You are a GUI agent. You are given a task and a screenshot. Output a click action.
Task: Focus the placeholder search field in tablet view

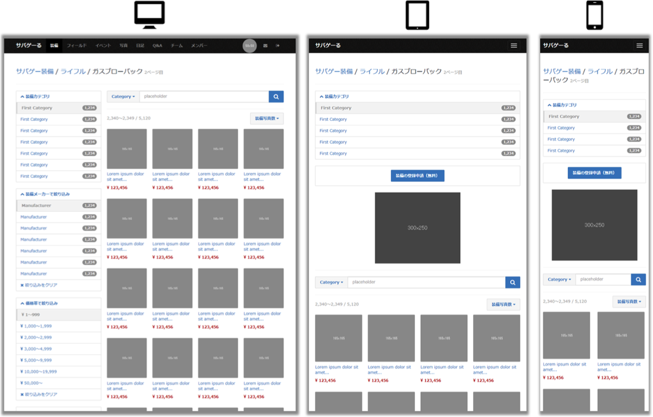(427, 283)
